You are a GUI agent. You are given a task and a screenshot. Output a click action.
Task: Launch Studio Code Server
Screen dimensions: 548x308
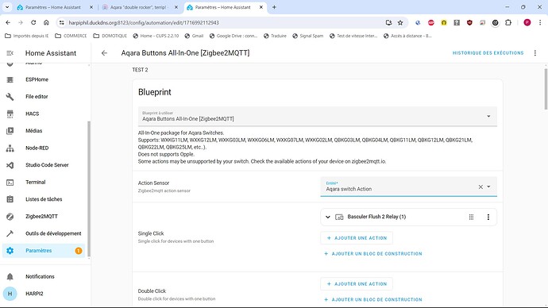coord(44,165)
